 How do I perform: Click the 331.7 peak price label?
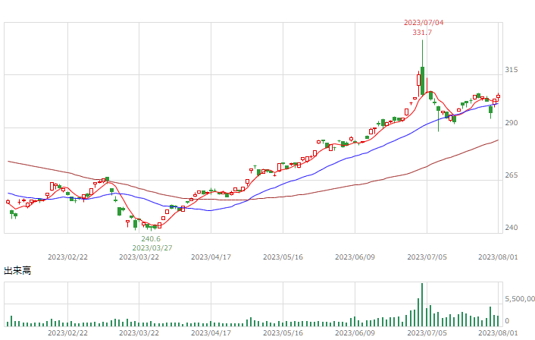tap(422, 33)
